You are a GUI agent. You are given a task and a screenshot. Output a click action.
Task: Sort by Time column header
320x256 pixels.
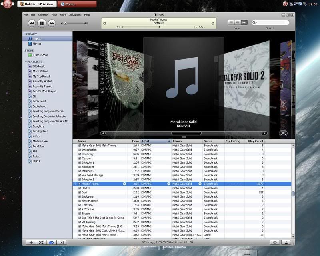click(x=134, y=141)
